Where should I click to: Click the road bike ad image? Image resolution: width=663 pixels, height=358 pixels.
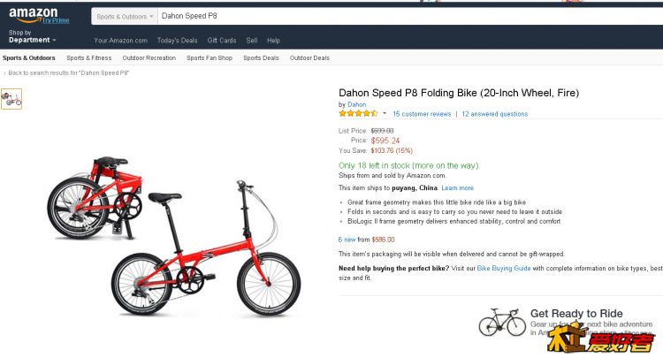click(500, 321)
